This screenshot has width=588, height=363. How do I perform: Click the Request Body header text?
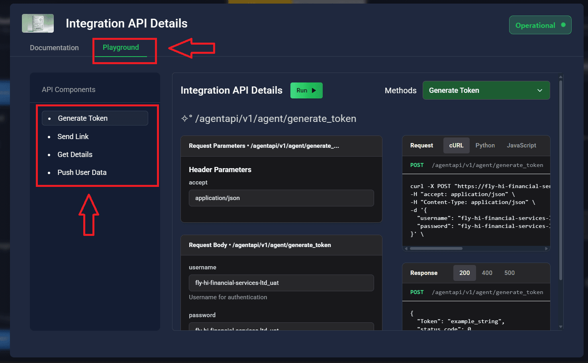[x=260, y=245]
